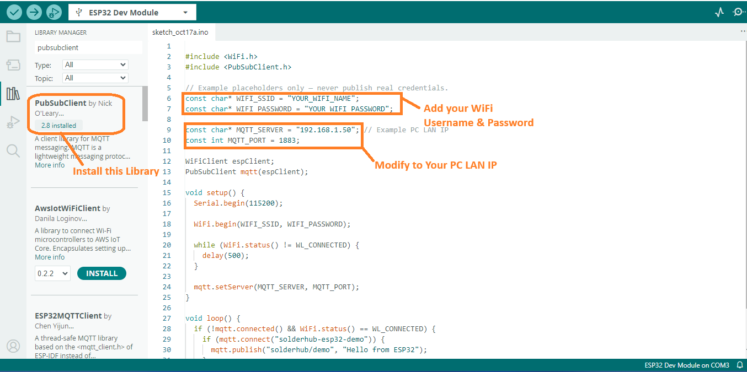The height and width of the screenshot is (372, 747).
Task: Click the notifications bell in status bar
Action: (740, 365)
